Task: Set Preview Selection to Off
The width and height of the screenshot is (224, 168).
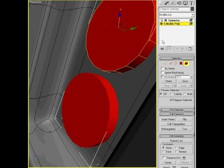Action: [x=161, y=94]
